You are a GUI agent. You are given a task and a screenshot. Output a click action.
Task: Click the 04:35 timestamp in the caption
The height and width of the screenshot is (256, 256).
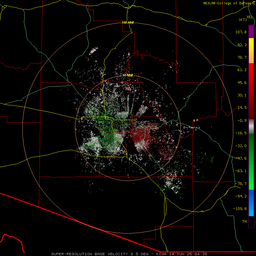pos(201,254)
